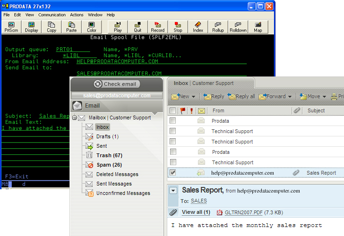
Task: Sort by the red flag column icon
Action: [182, 110]
